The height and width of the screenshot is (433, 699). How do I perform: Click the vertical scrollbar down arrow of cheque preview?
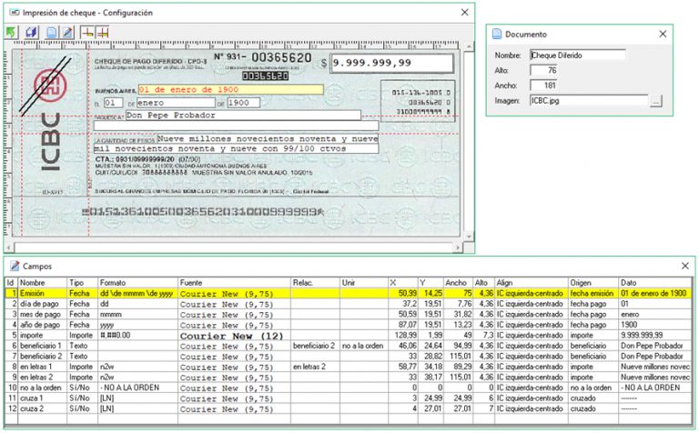[469, 237]
